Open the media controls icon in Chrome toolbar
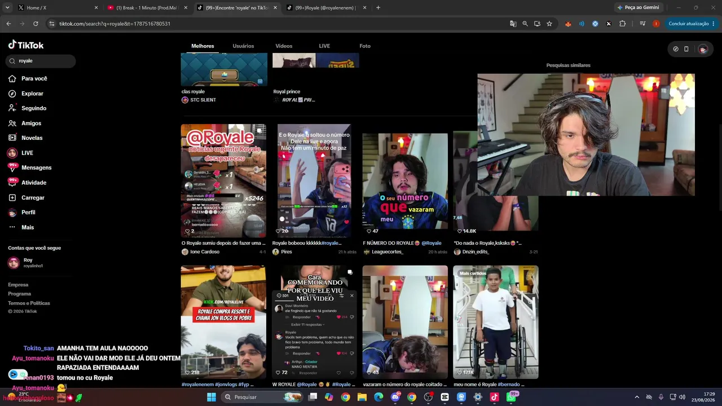 point(642,24)
